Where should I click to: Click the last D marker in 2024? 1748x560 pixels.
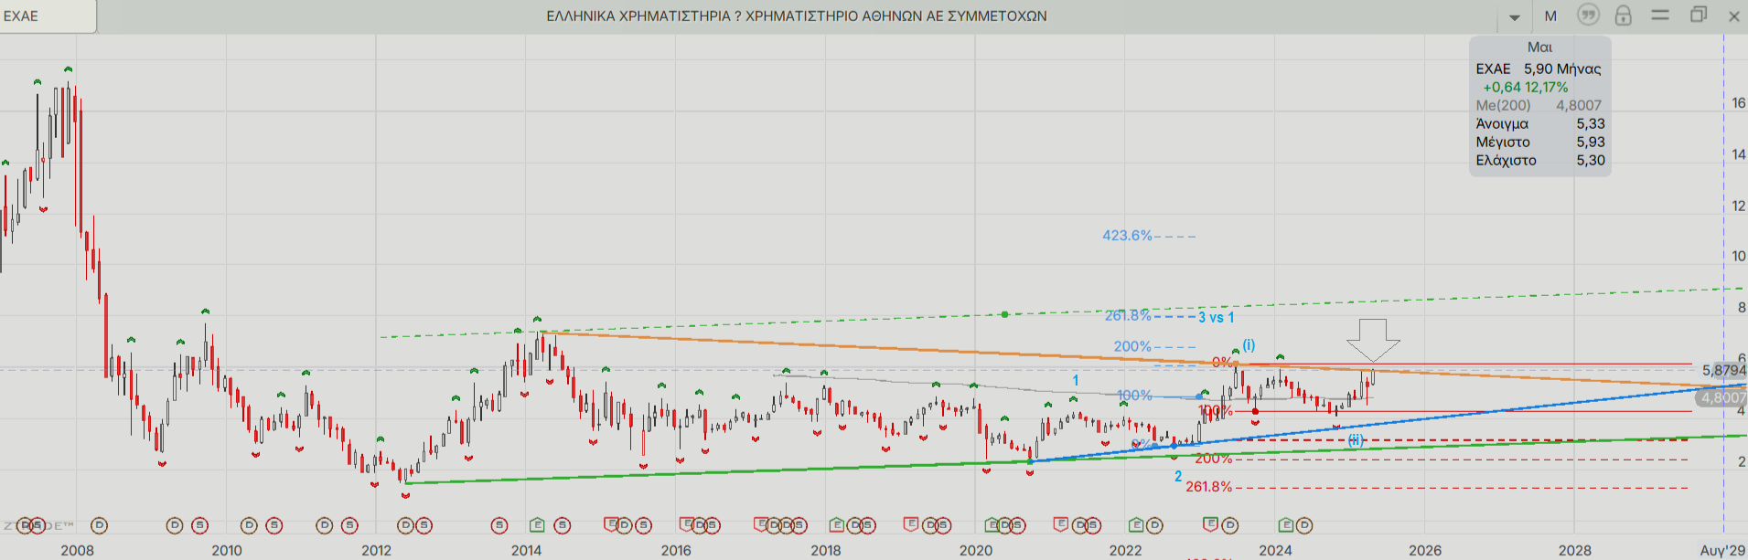(1304, 525)
